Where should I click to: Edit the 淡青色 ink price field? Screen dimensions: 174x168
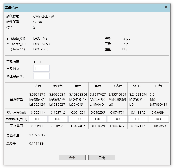[x=118, y=119]
